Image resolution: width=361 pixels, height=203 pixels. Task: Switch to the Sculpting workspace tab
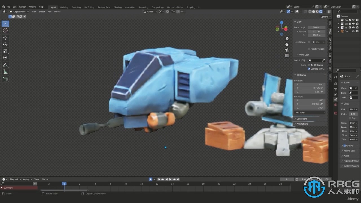coord(76,7)
